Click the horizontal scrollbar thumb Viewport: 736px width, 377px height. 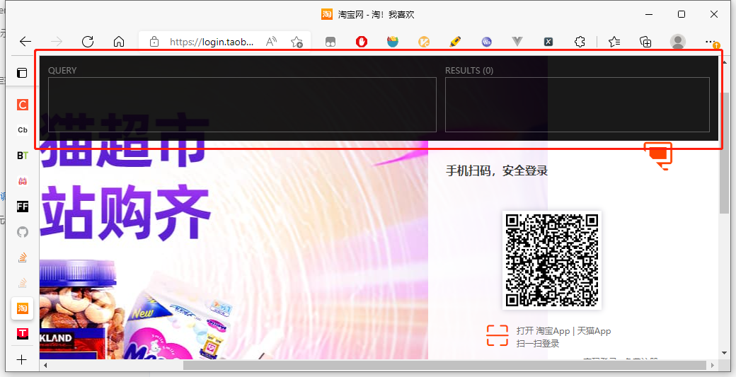[444, 365]
